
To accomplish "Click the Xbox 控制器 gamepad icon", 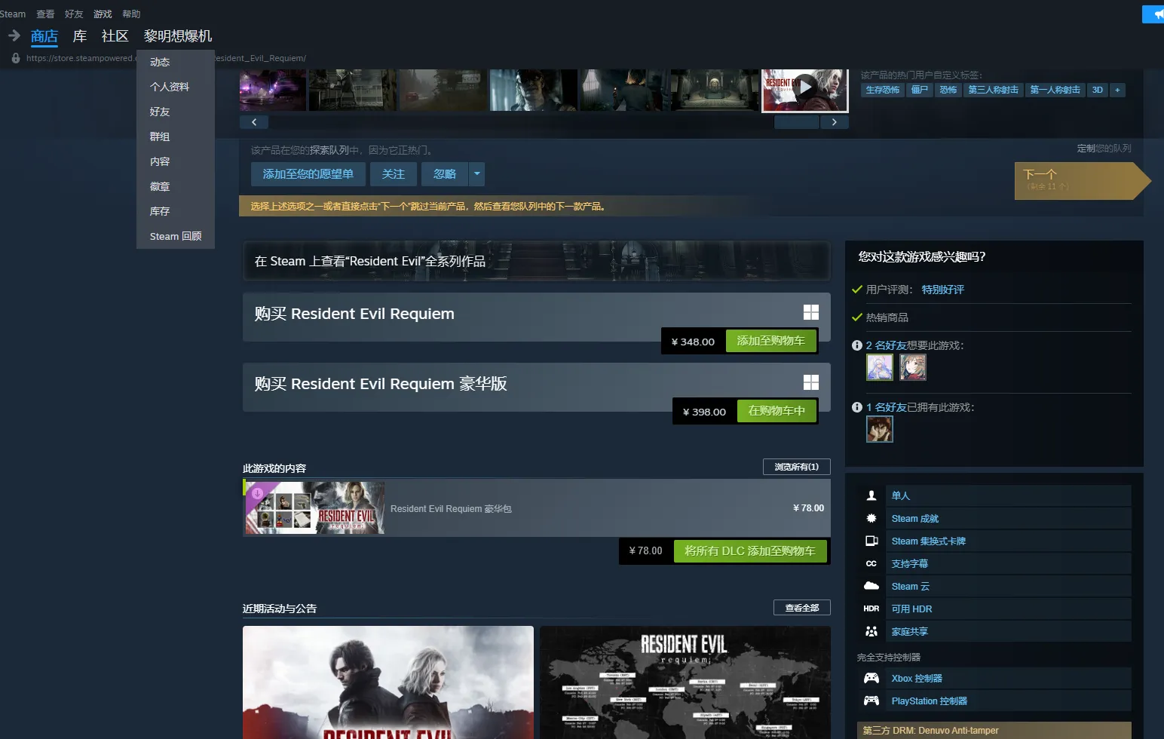I will click(x=871, y=678).
